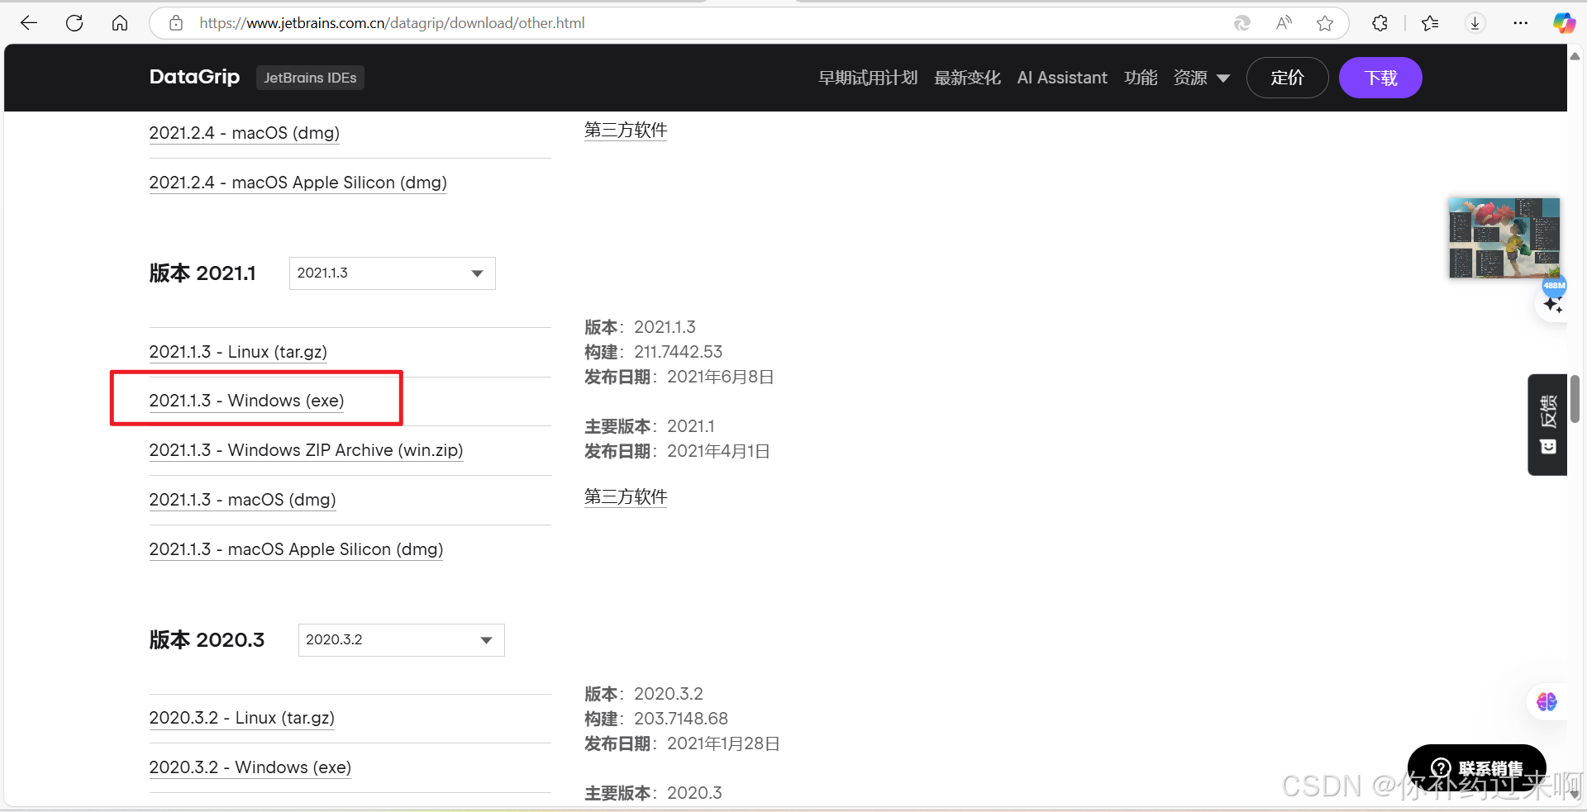This screenshot has height=812, width=1587.
Task: Click the DataGrip logo
Action: point(194,77)
